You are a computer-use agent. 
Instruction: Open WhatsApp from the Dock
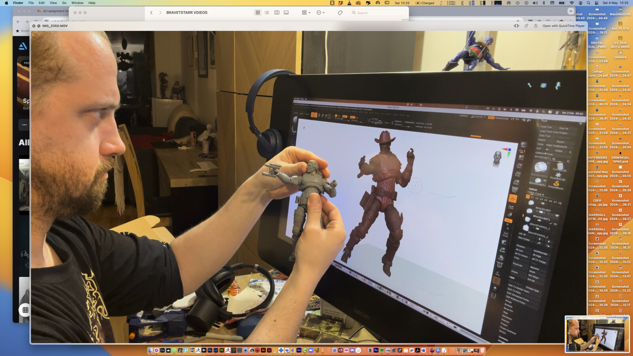point(174,350)
